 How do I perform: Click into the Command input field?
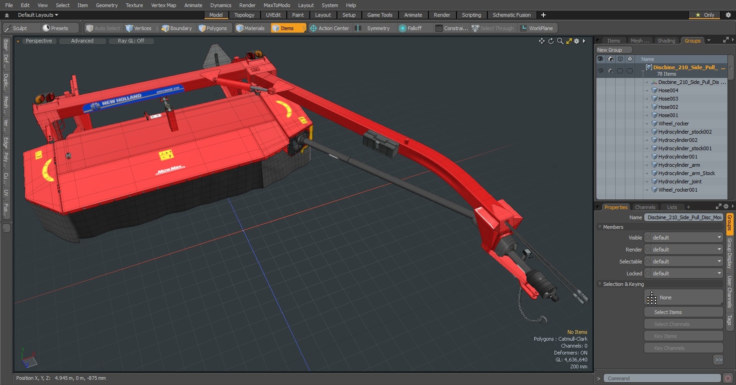pyautogui.click(x=662, y=378)
